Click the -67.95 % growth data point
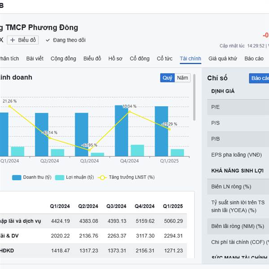Screen dimensions: 269x269 89,150
